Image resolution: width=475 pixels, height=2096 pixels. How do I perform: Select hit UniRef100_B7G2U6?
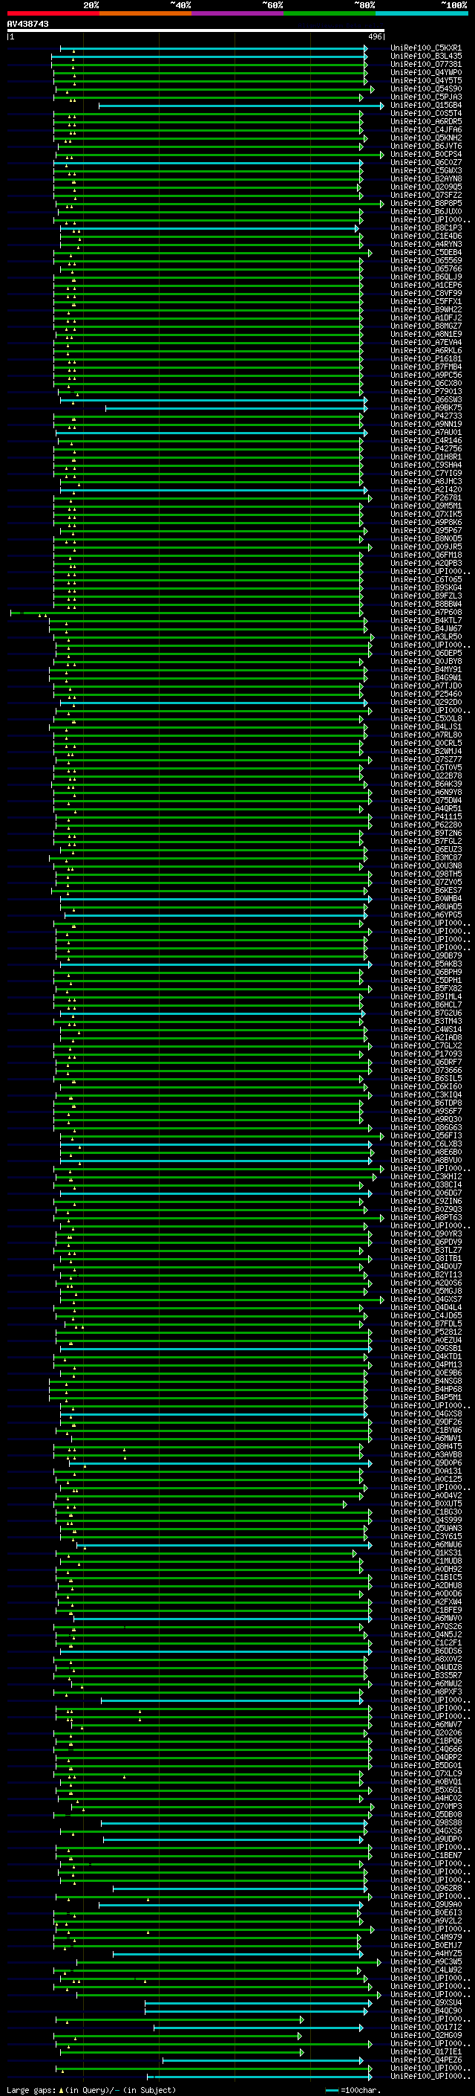[426, 1013]
